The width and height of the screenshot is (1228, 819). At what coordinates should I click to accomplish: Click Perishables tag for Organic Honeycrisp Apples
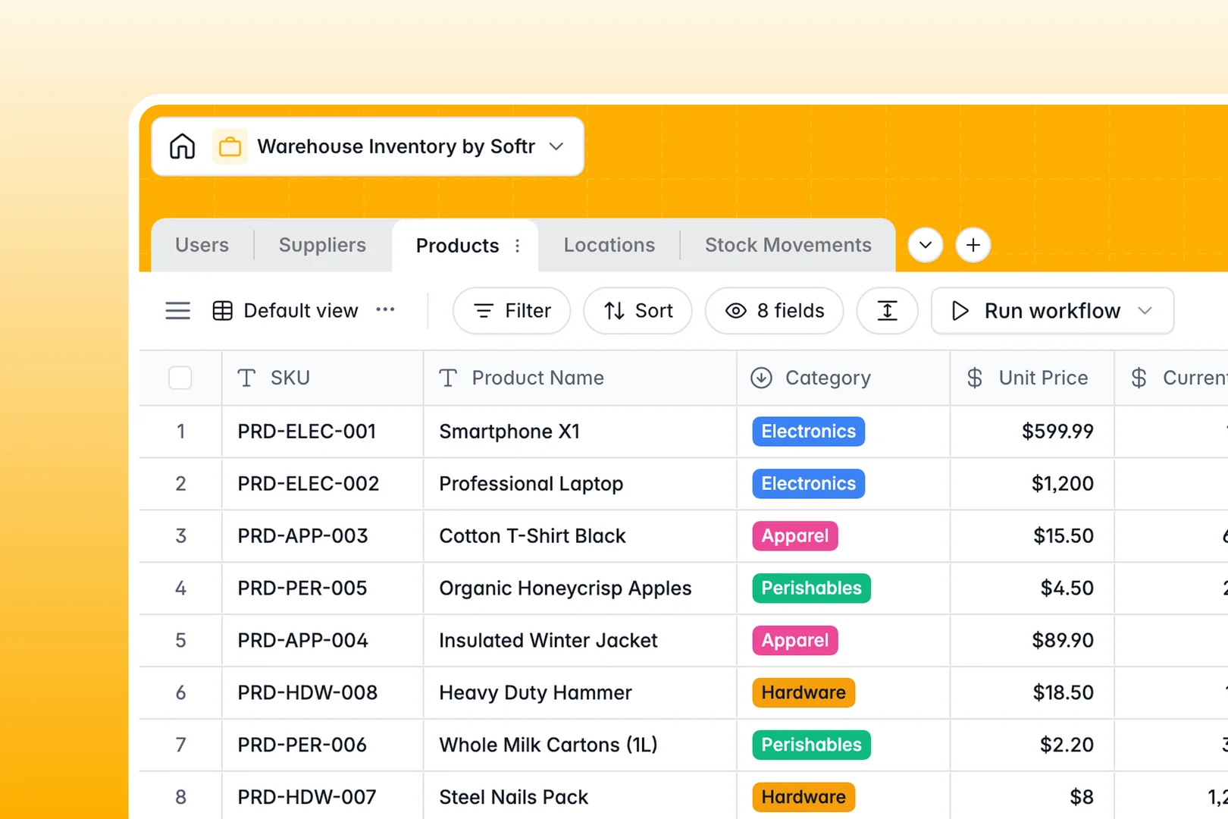(811, 588)
